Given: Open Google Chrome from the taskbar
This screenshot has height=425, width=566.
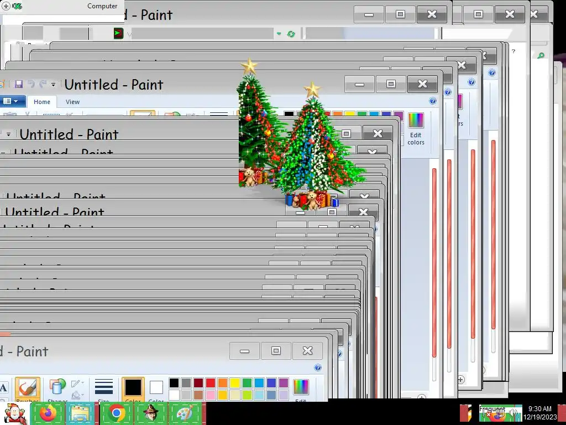Looking at the screenshot, I should [x=116, y=413].
